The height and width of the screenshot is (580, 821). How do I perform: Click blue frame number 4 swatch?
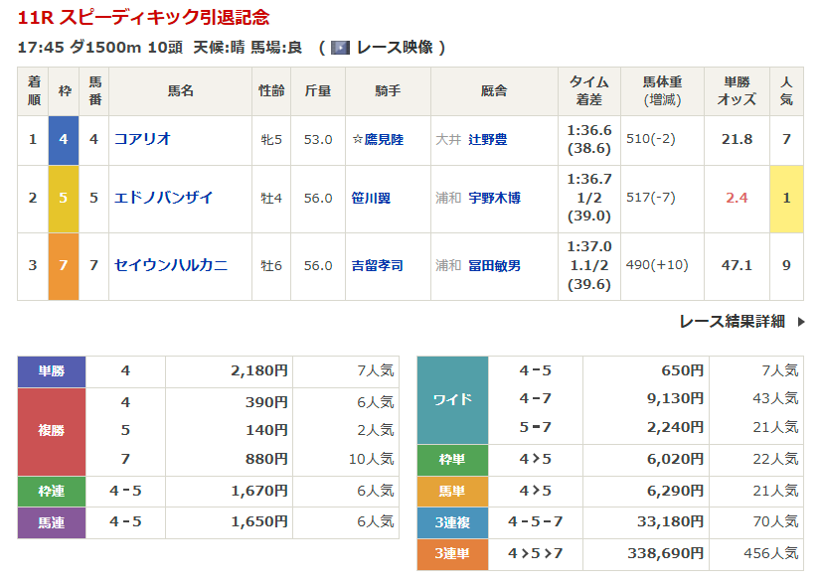[x=64, y=140]
